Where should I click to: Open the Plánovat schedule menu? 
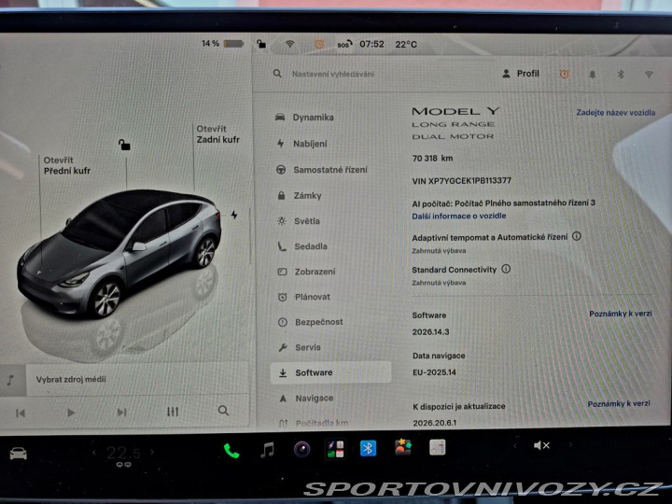(304, 297)
